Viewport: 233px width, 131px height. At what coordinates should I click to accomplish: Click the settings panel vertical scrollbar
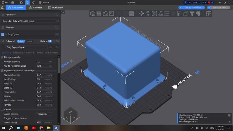click(59, 65)
